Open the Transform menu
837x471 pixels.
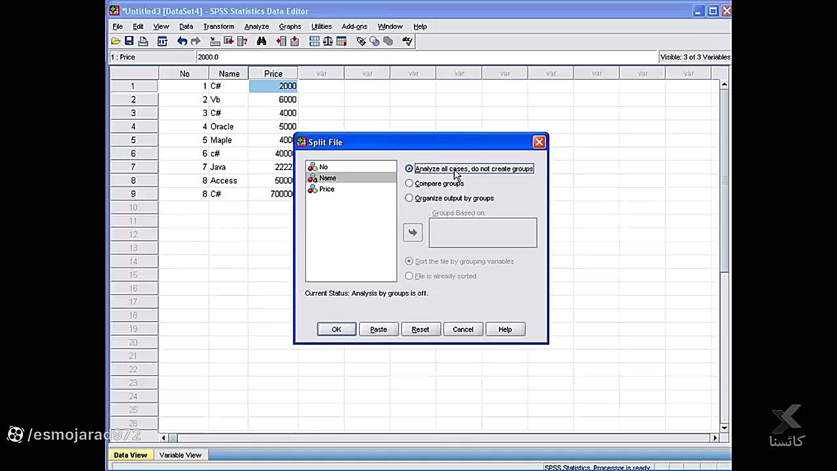[218, 26]
